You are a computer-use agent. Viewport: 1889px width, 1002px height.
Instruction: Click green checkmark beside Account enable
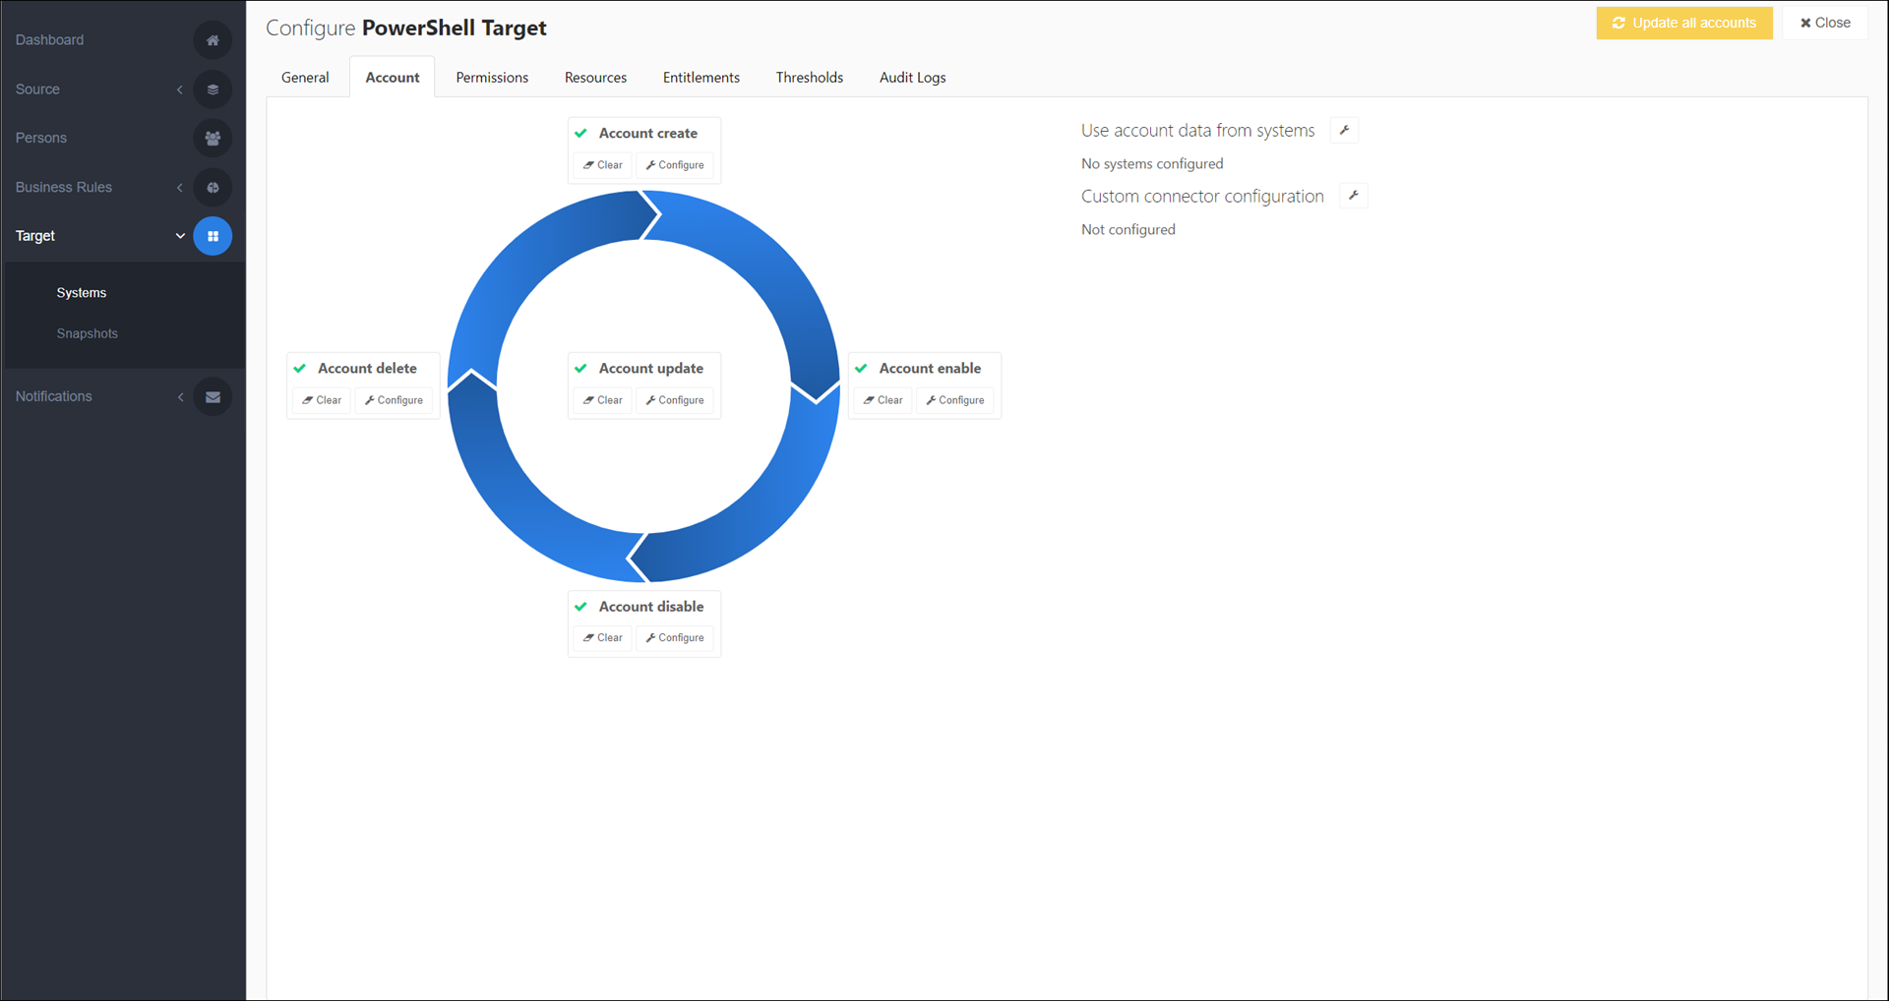pyautogui.click(x=861, y=369)
